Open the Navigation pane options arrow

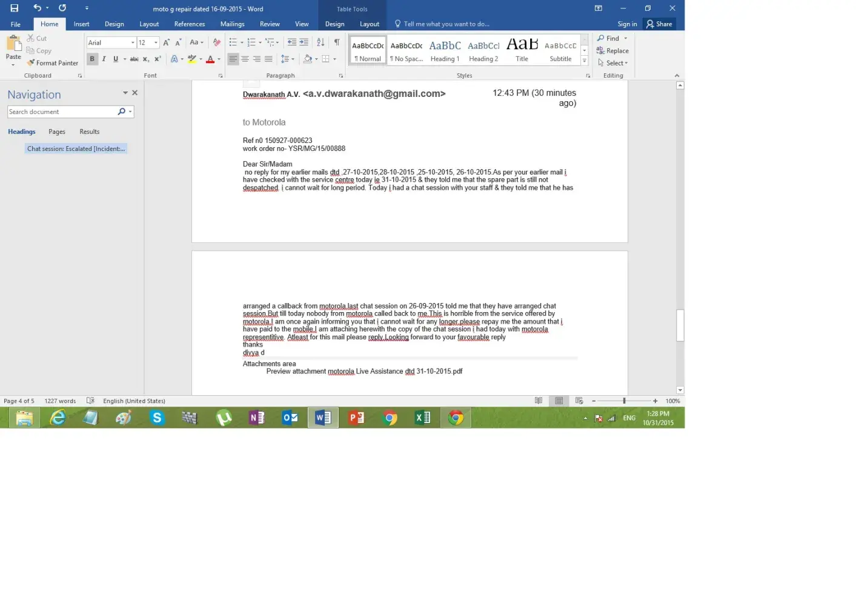125,93
